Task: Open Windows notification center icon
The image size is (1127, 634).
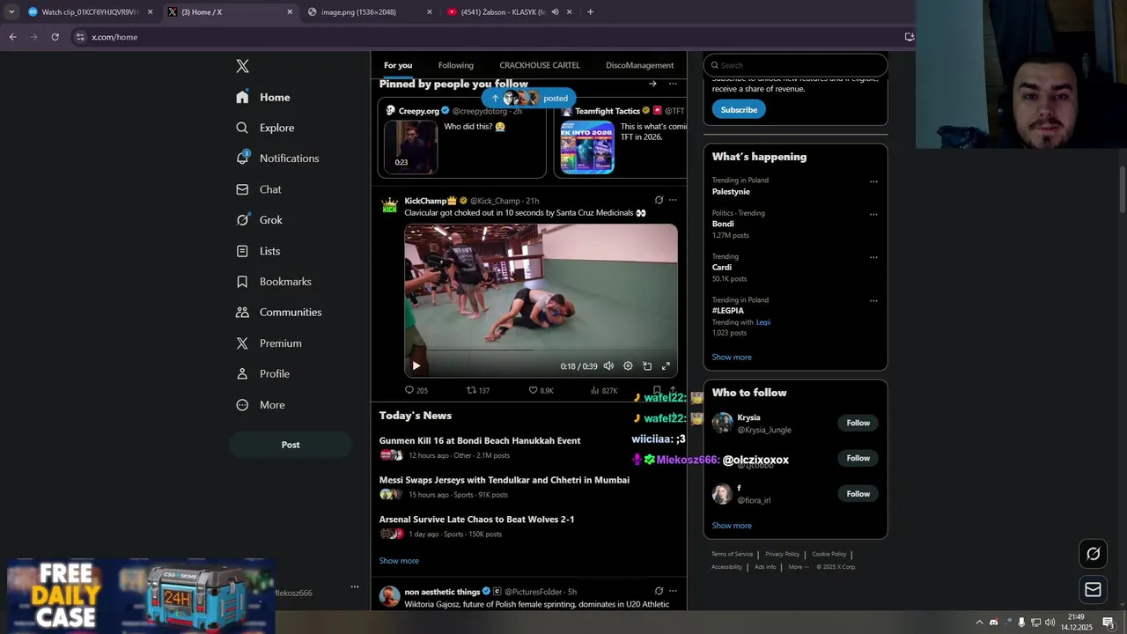Action: (x=1109, y=623)
